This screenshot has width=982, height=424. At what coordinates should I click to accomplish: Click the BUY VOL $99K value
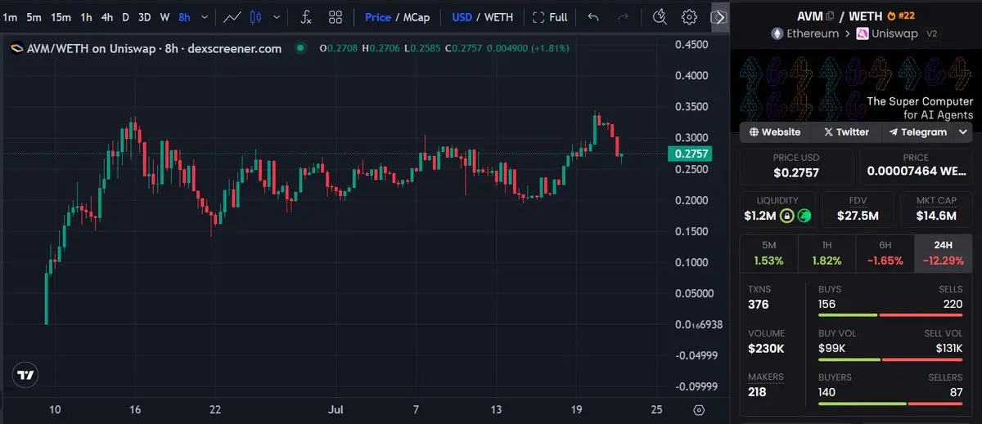coord(832,349)
